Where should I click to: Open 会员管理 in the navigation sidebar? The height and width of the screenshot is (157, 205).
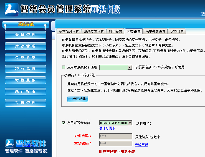(26, 35)
